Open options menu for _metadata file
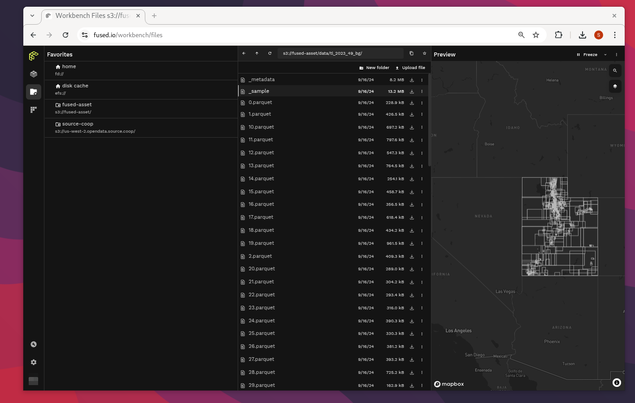The width and height of the screenshot is (635, 403). (x=422, y=79)
